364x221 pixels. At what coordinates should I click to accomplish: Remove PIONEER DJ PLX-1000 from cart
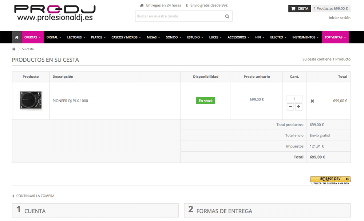point(312,101)
